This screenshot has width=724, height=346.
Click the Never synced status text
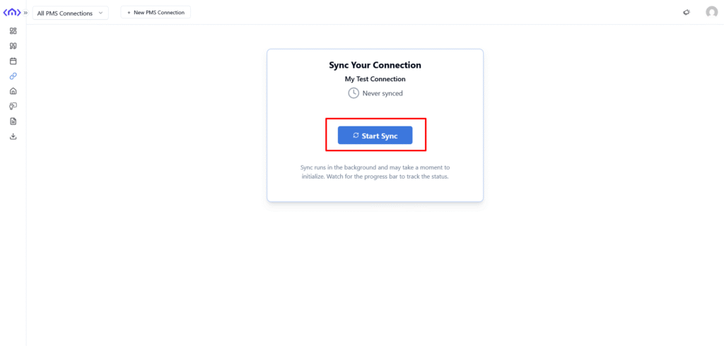point(383,93)
